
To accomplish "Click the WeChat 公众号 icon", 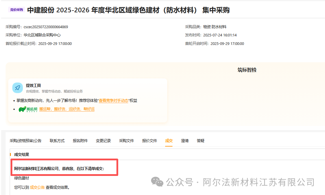I will [158, 182].
